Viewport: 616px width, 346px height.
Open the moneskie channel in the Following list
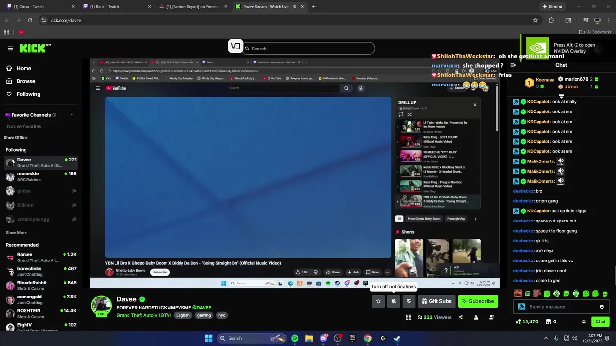[x=41, y=177]
